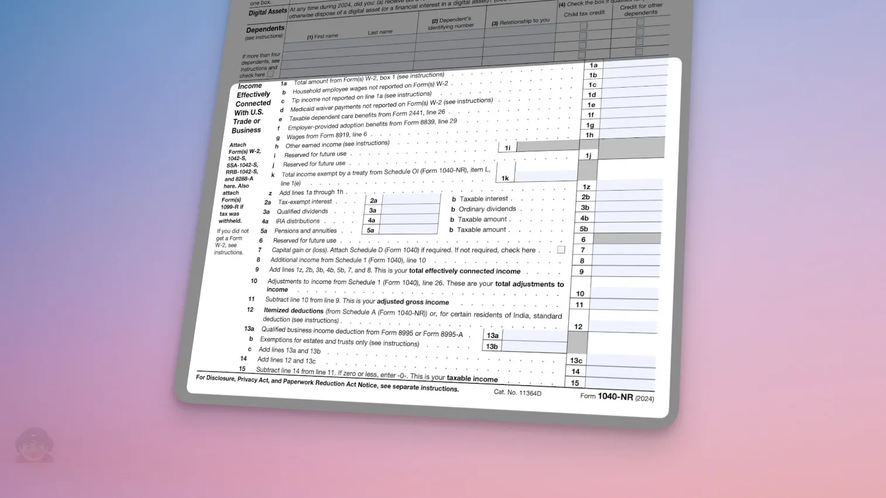
Task: Click the line 1f adoption benefits field
Action: 633,112
